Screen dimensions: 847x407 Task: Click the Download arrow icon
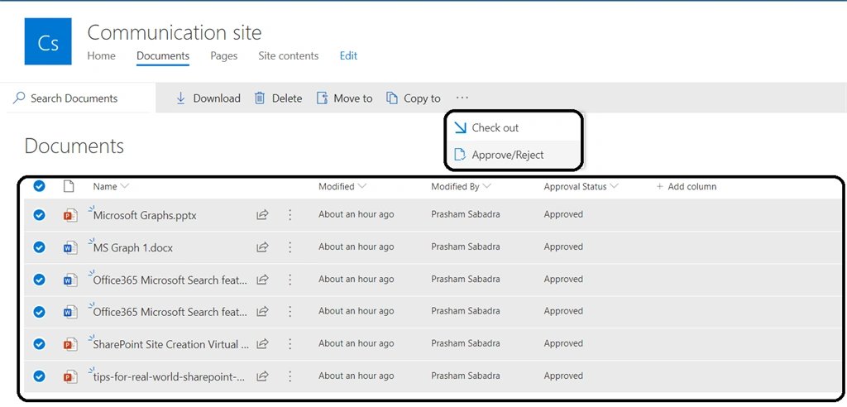[x=181, y=98]
